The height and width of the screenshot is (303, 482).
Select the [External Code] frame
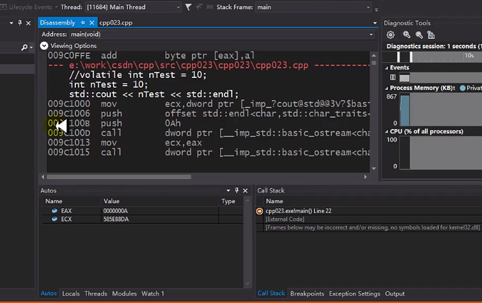click(x=285, y=219)
